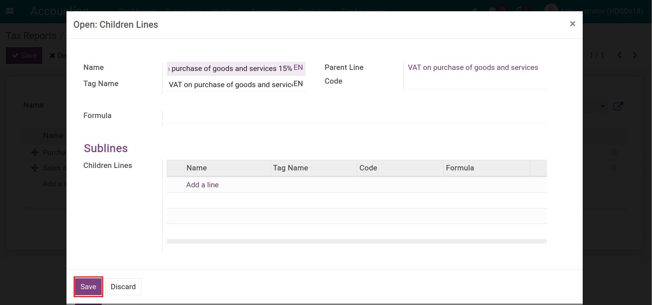Image resolution: width=652 pixels, height=305 pixels.
Task: Open the dropdown arrow in the background form field
Action: coord(602,106)
